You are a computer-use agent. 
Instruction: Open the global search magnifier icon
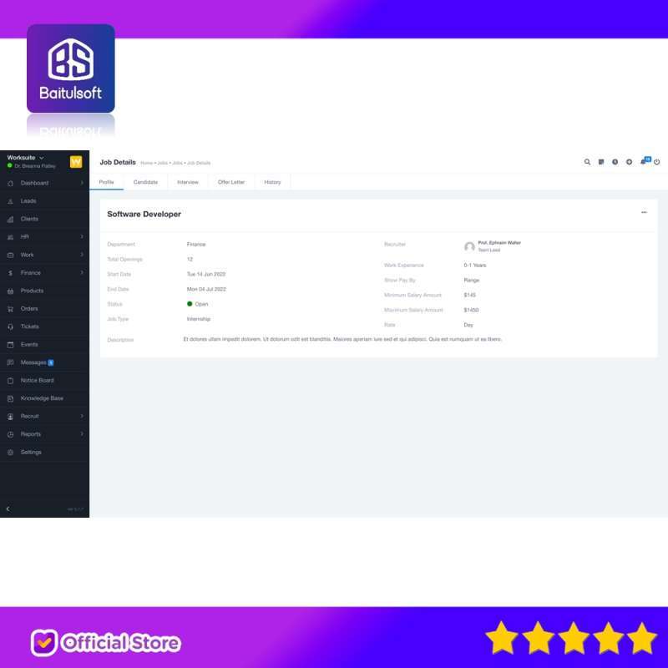point(587,162)
